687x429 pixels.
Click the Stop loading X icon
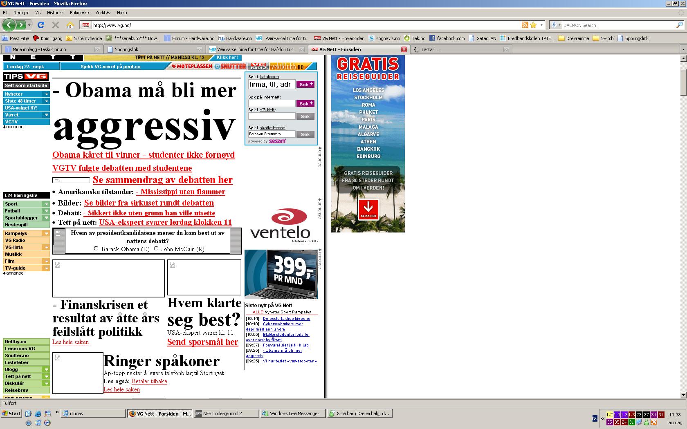tap(56, 25)
